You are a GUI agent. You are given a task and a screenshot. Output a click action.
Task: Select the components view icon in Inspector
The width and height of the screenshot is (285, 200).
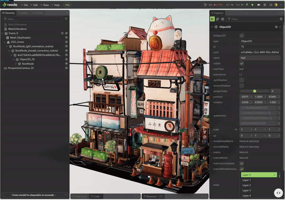pos(218,19)
